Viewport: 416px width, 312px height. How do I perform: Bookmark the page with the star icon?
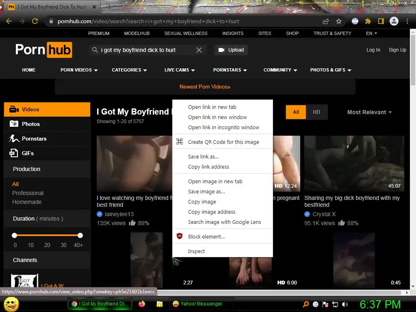point(339,21)
